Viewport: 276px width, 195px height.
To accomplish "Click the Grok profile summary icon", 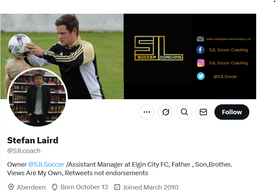I will point(166,112).
